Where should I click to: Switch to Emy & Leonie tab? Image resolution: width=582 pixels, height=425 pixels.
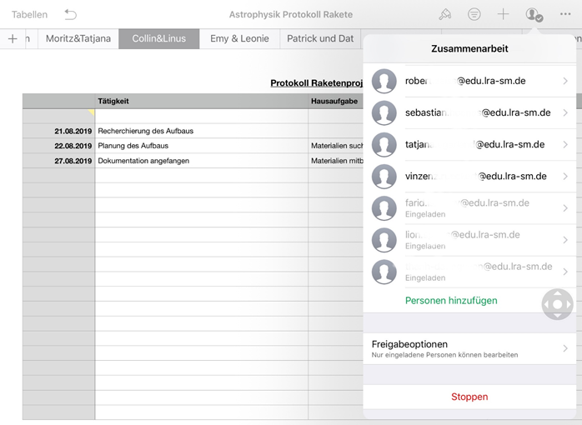point(239,38)
